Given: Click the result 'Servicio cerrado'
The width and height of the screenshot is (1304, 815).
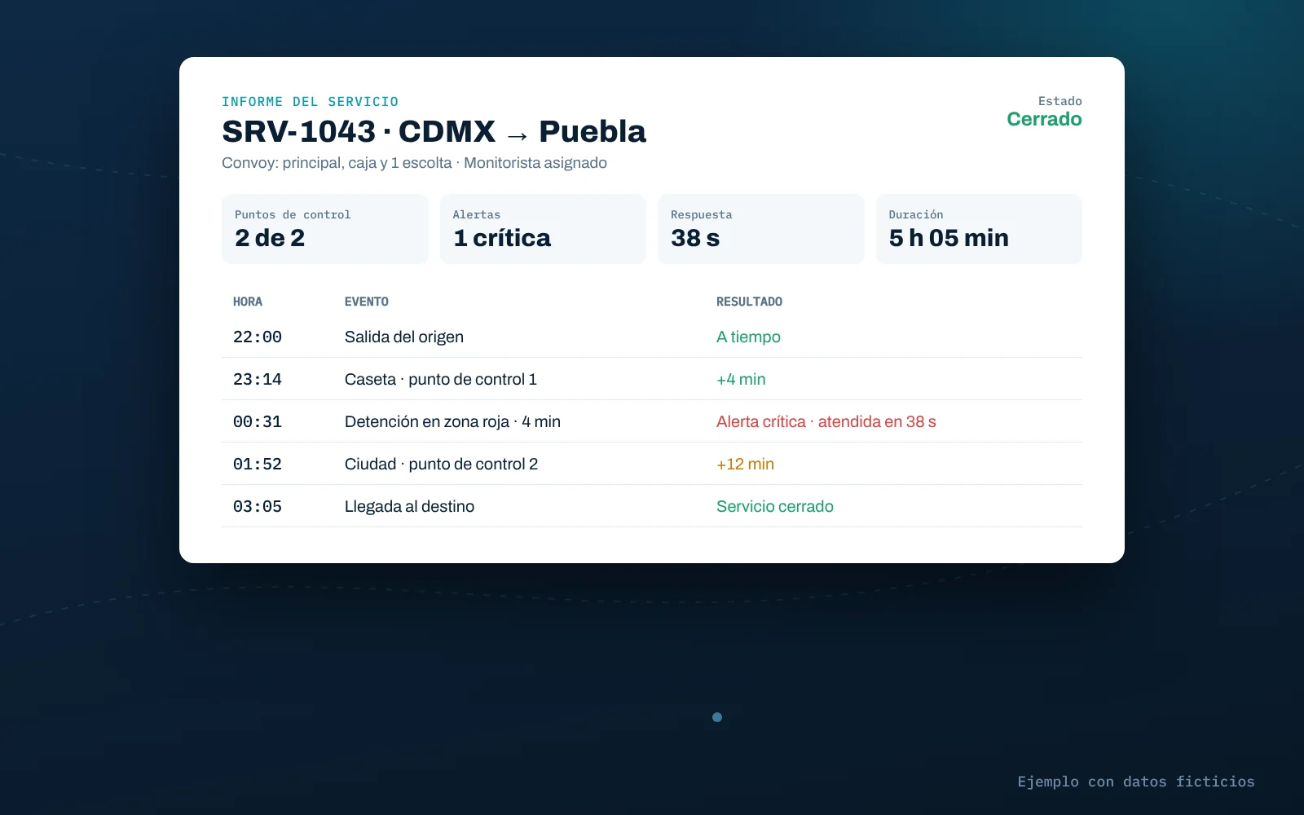Looking at the screenshot, I should pyautogui.click(x=775, y=506).
